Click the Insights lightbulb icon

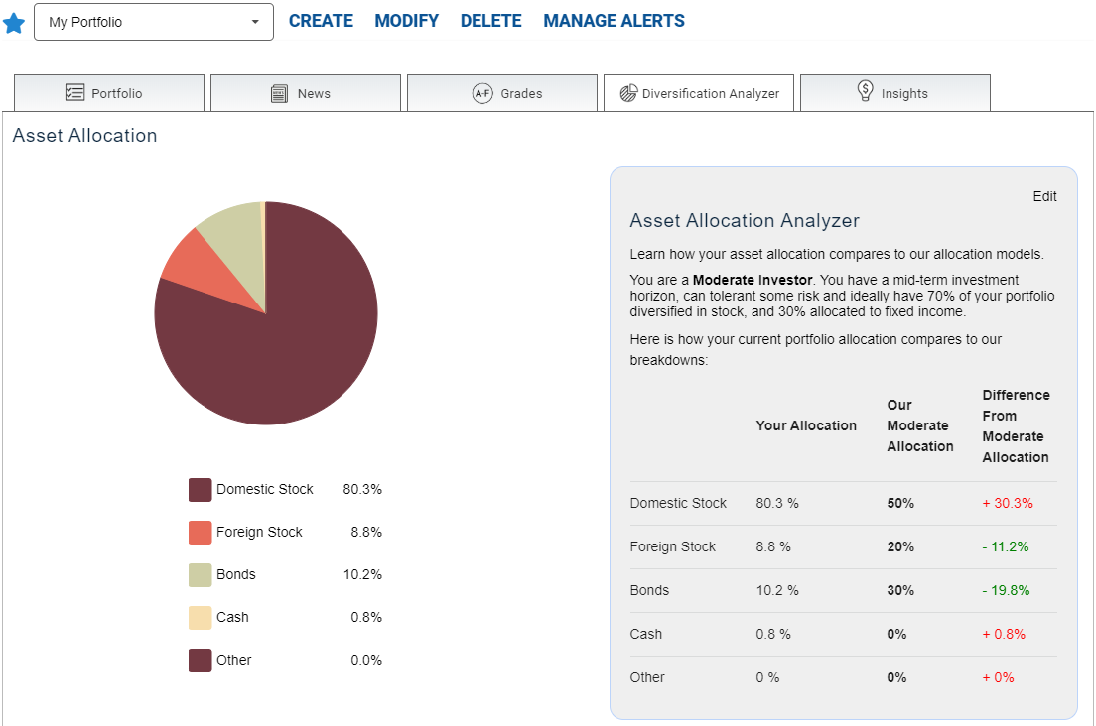[x=866, y=92]
